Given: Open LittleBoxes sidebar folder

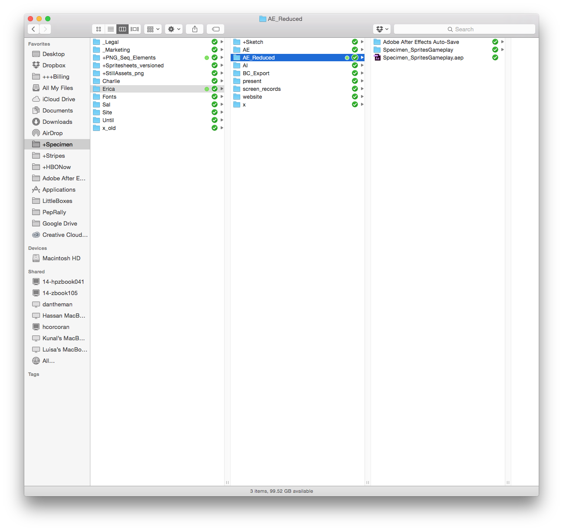Looking at the screenshot, I should coord(57,201).
